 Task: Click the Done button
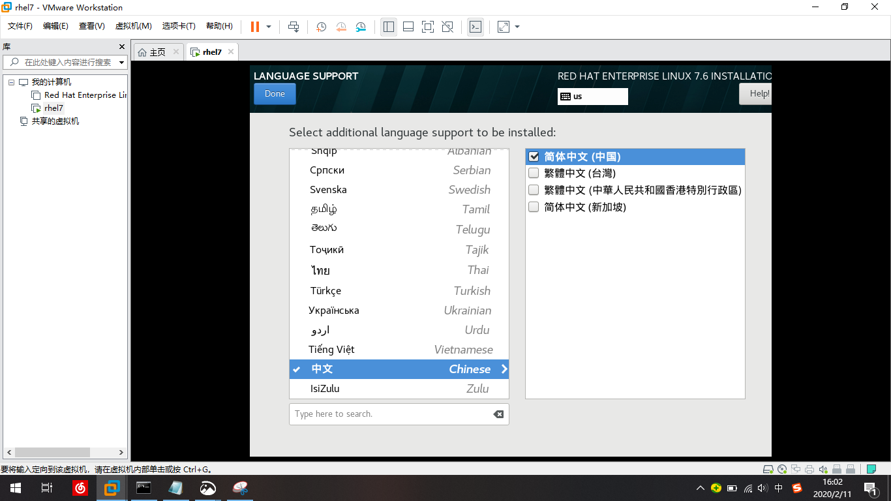(x=275, y=94)
